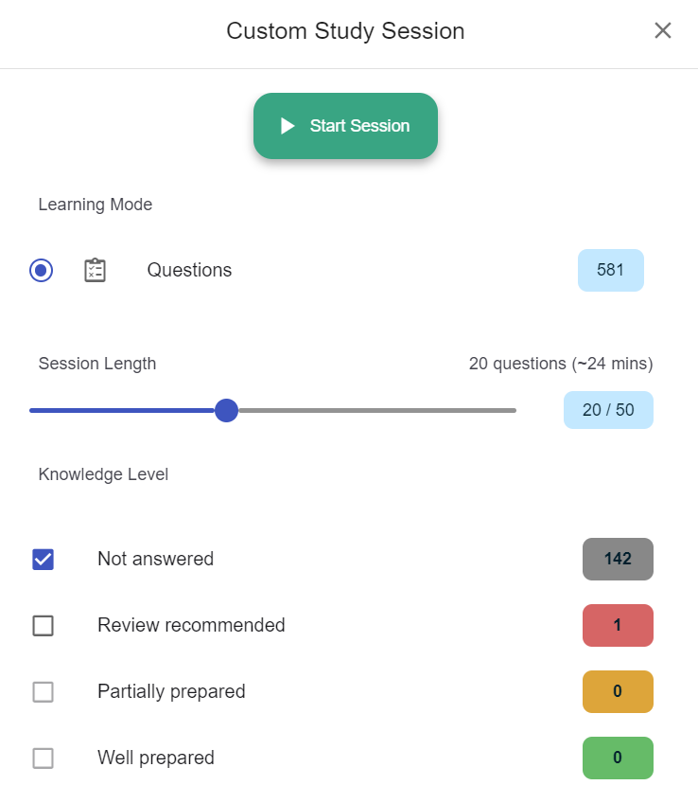Click the red Review recommended count badge

click(x=618, y=625)
